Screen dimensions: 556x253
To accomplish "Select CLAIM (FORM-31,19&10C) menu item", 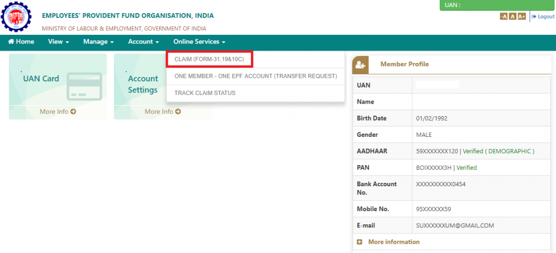I will point(210,59).
